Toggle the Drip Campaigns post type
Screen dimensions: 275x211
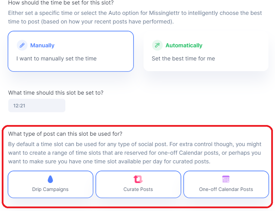51,184
